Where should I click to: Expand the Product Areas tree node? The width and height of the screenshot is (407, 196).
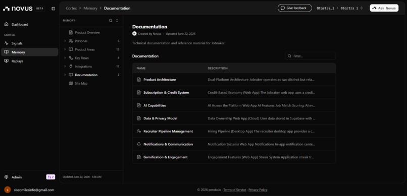point(65,49)
